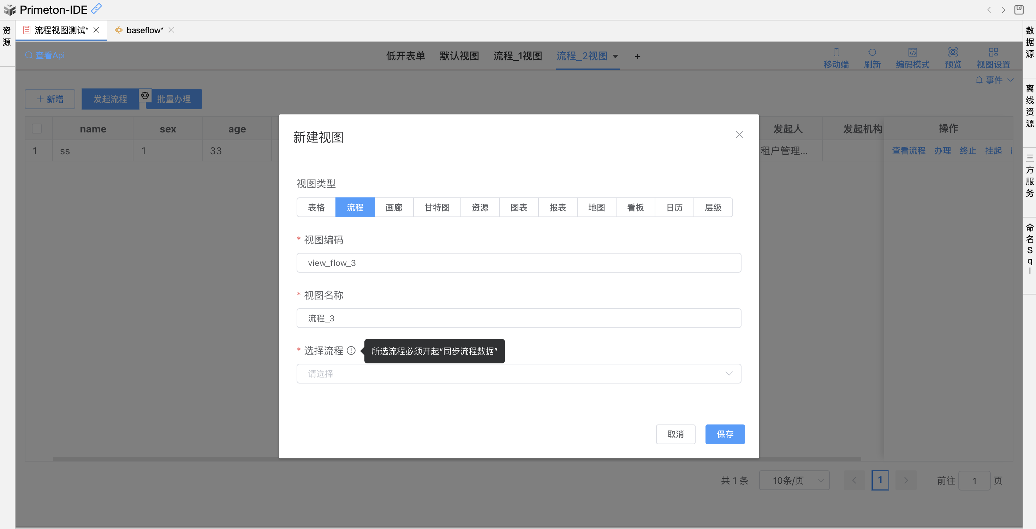Click the 视图名称 input with 流程_3
1036x529 pixels.
[x=518, y=318]
